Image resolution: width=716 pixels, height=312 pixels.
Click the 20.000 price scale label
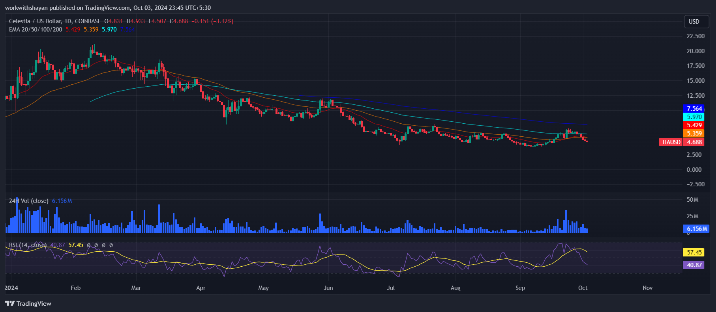tap(695, 51)
